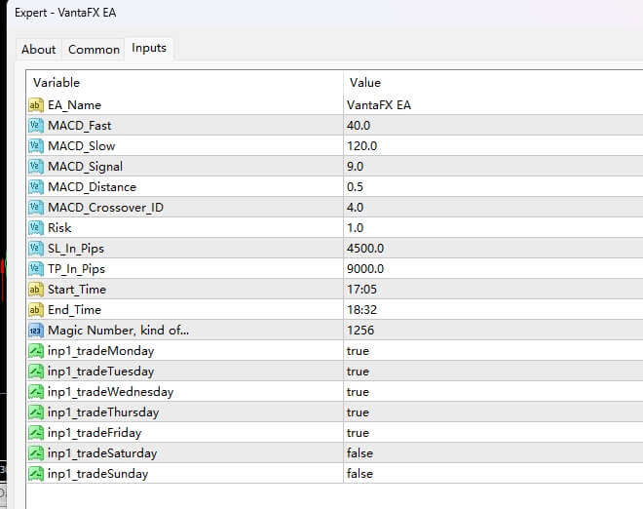Image resolution: width=643 pixels, height=509 pixels.
Task: Click the integer icon beside Magic Number
Action: point(37,331)
